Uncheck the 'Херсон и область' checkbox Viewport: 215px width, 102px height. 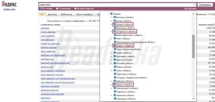115,85
